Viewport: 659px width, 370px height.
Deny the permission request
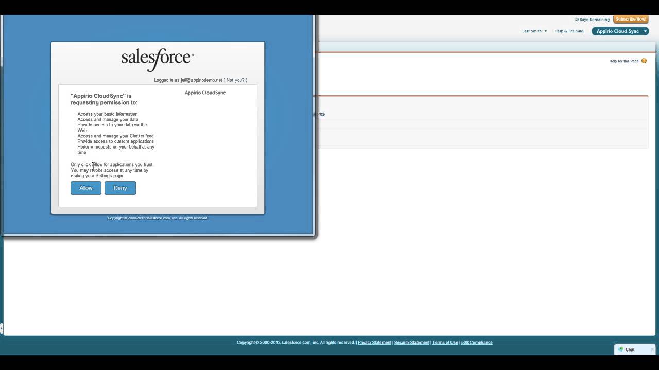coord(120,188)
